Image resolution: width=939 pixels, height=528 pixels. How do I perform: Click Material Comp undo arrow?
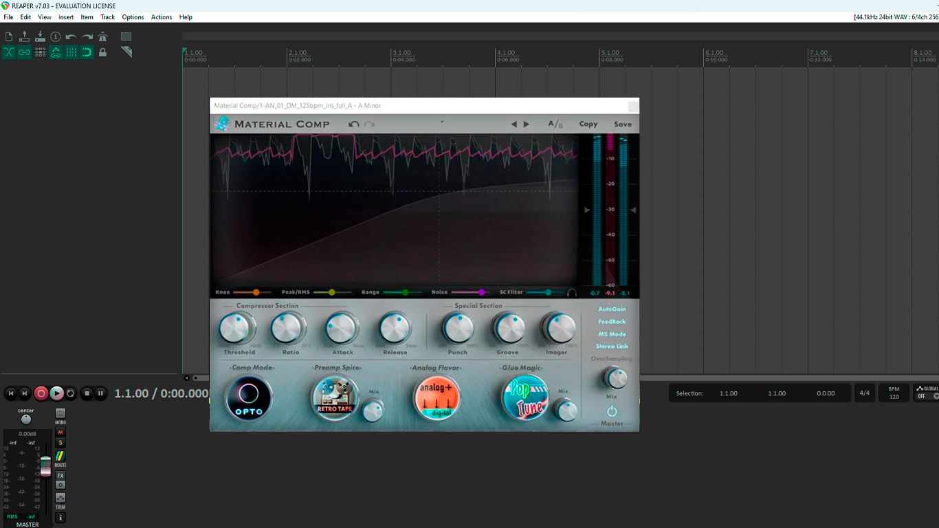pos(354,124)
